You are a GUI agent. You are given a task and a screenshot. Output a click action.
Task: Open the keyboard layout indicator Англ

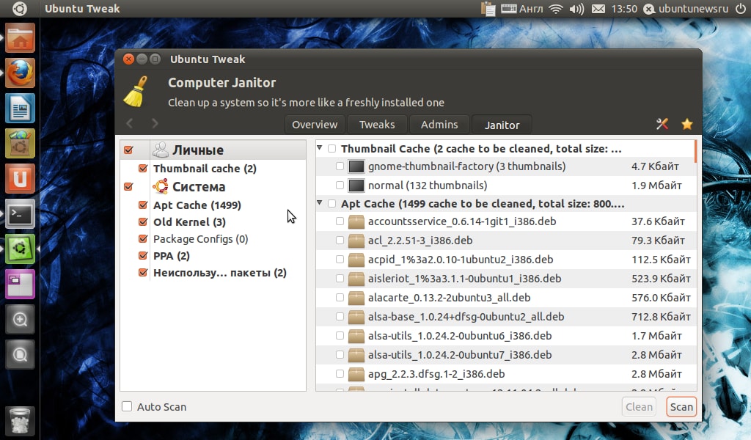coord(522,9)
